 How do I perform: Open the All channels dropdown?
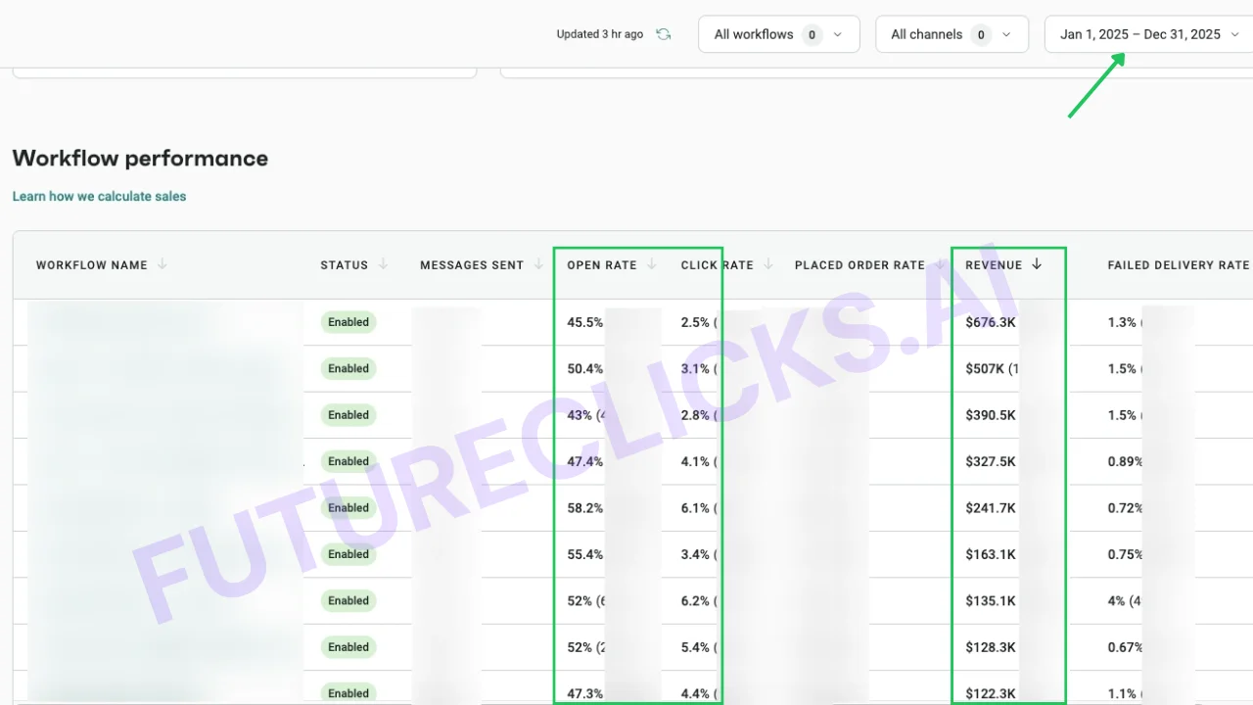pos(951,34)
